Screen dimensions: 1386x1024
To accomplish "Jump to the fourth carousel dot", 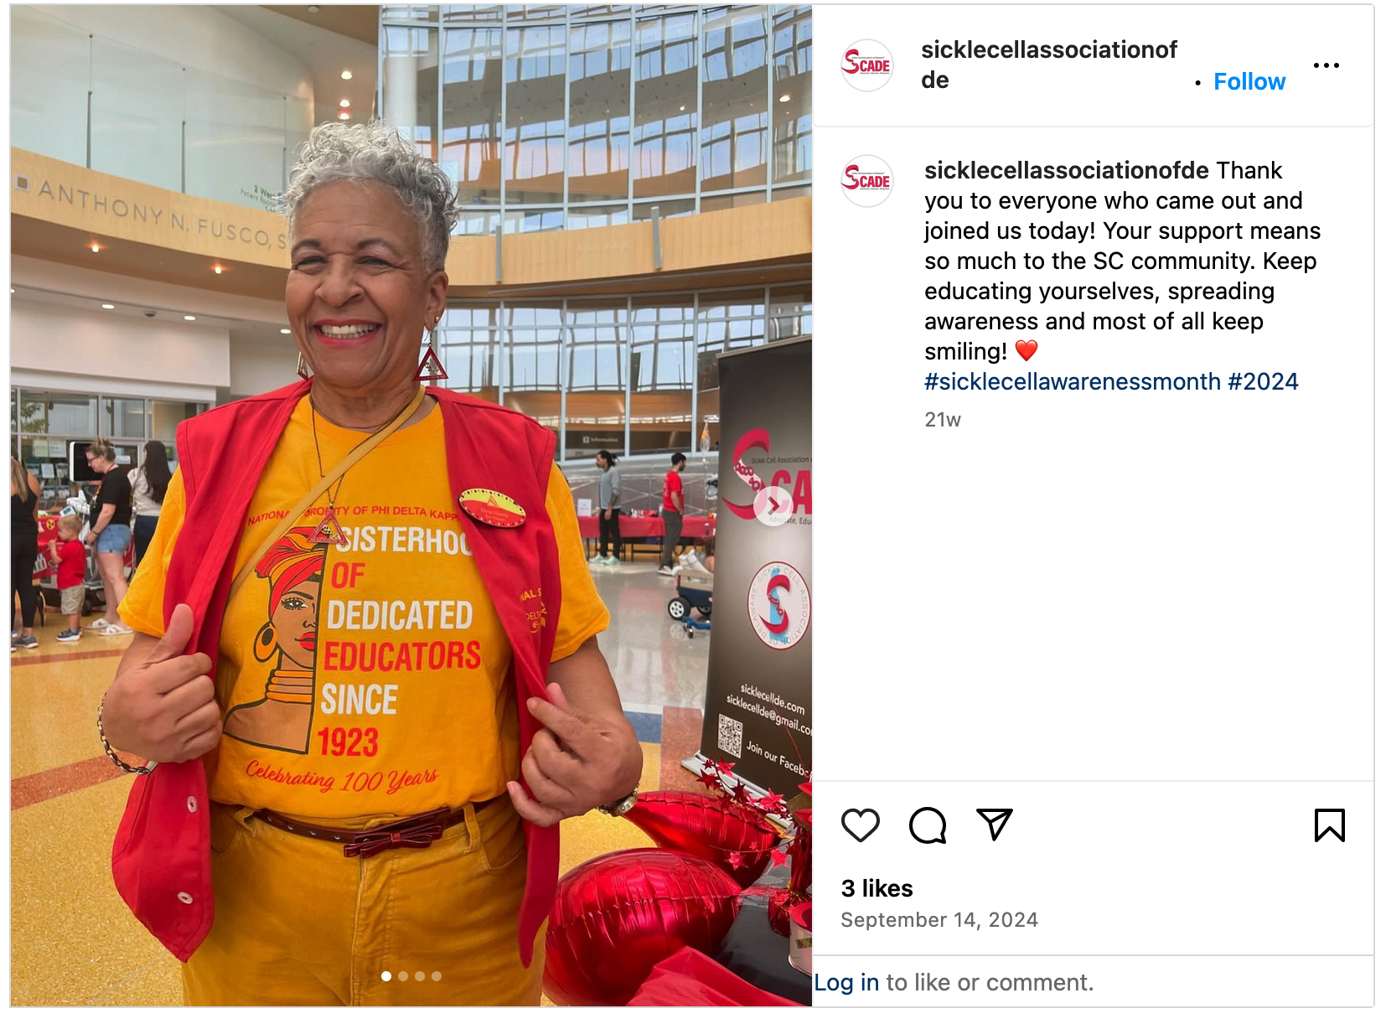I will (x=437, y=976).
